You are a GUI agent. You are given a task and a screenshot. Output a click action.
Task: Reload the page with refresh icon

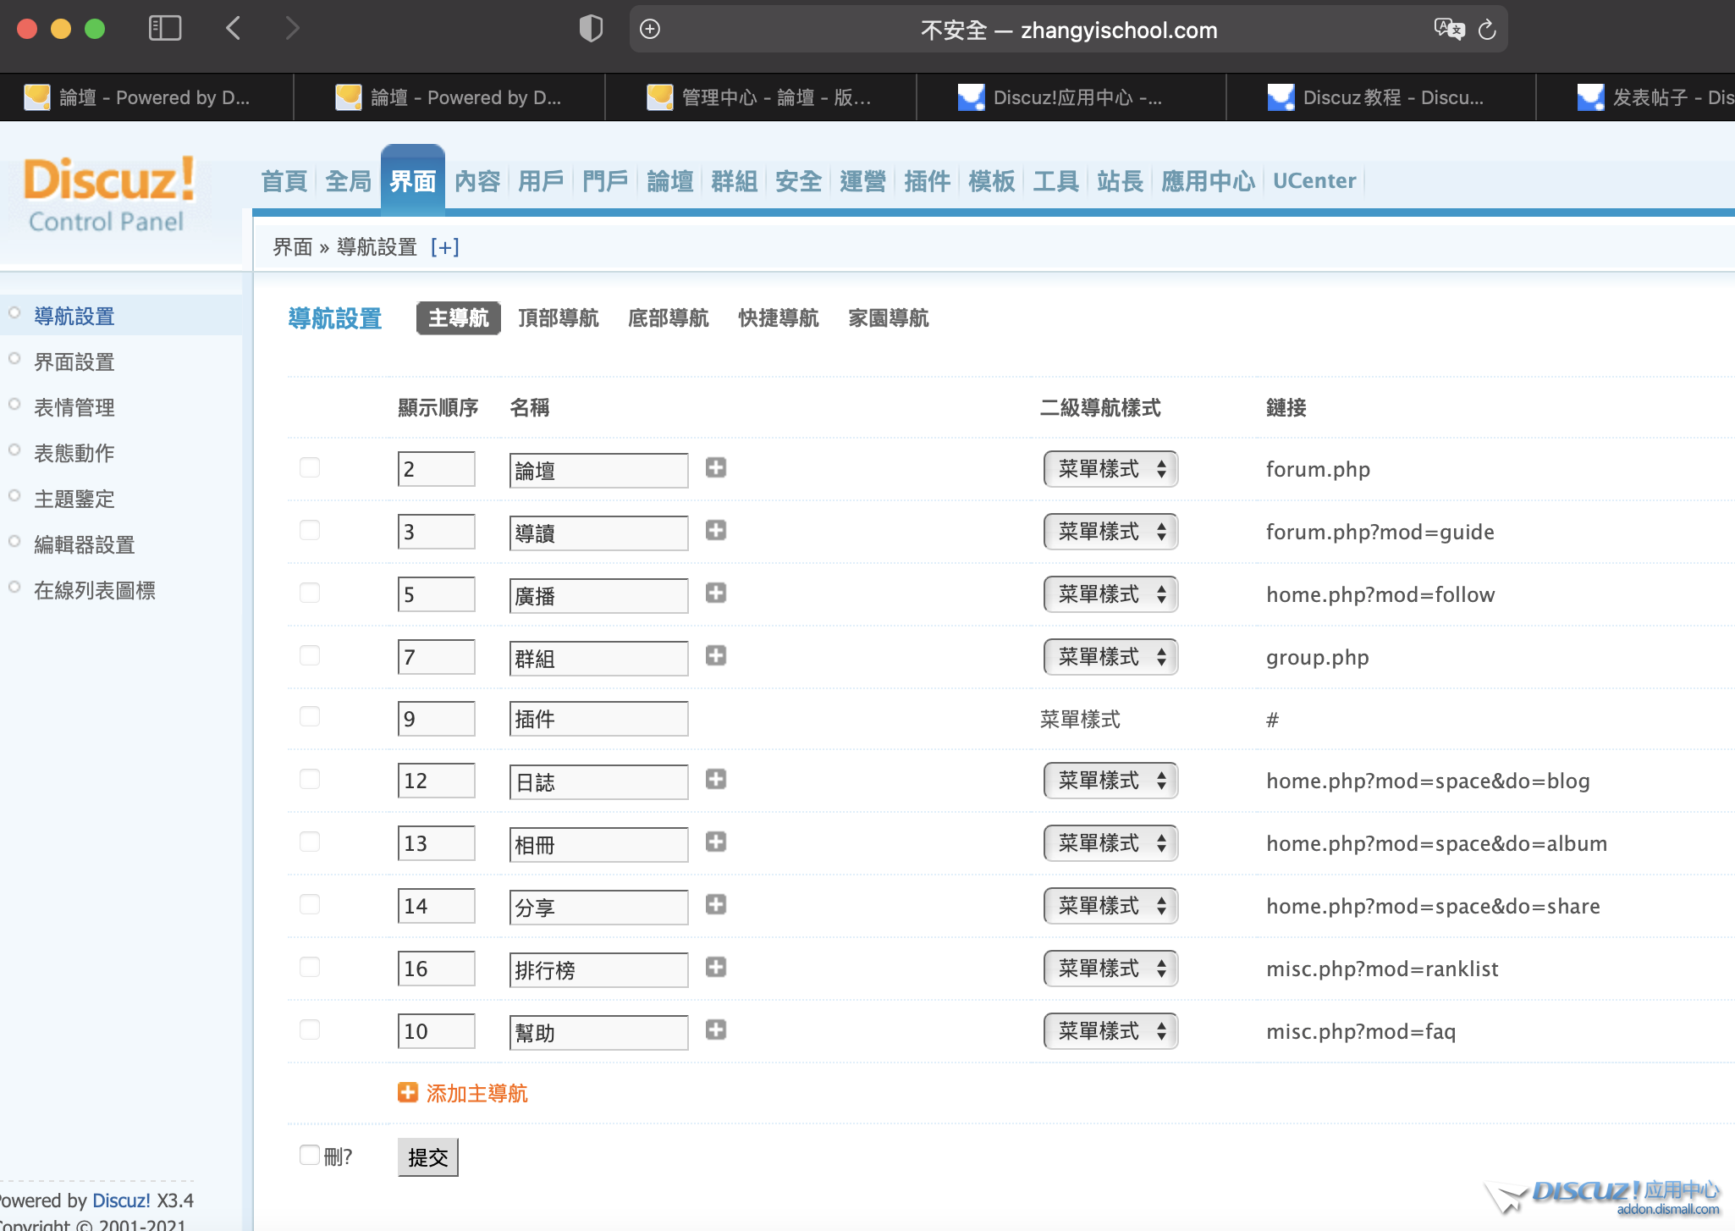click(x=1487, y=30)
